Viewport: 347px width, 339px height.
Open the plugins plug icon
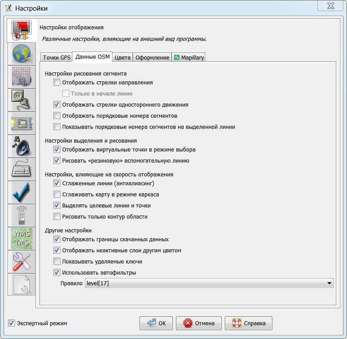[21, 100]
